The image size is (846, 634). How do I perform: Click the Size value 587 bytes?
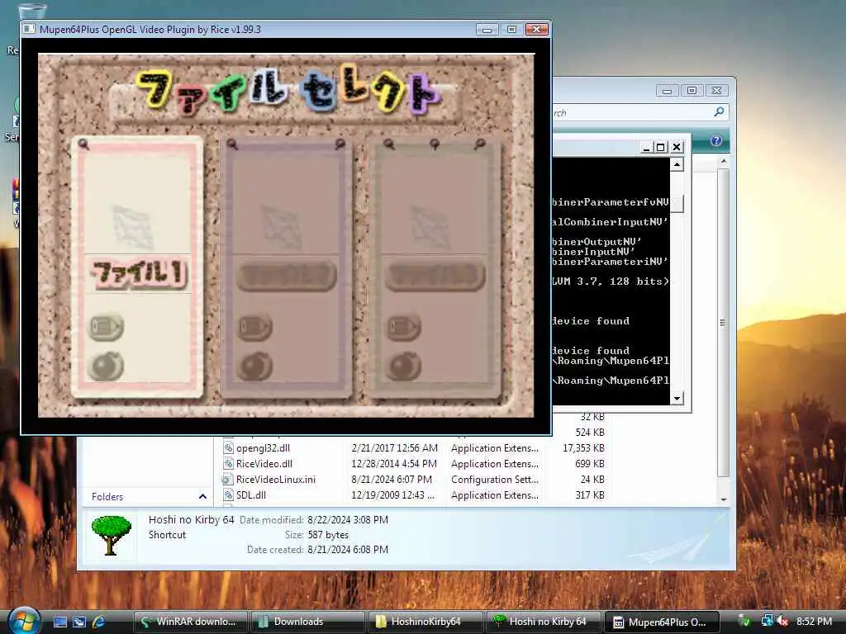328,535
